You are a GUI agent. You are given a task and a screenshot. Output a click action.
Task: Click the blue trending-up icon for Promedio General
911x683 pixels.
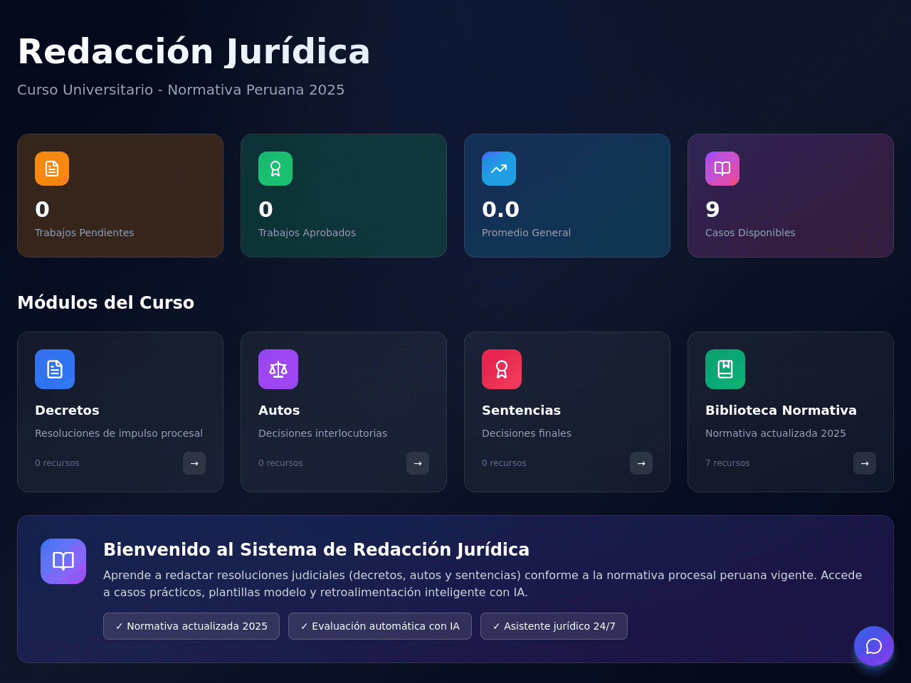(499, 169)
